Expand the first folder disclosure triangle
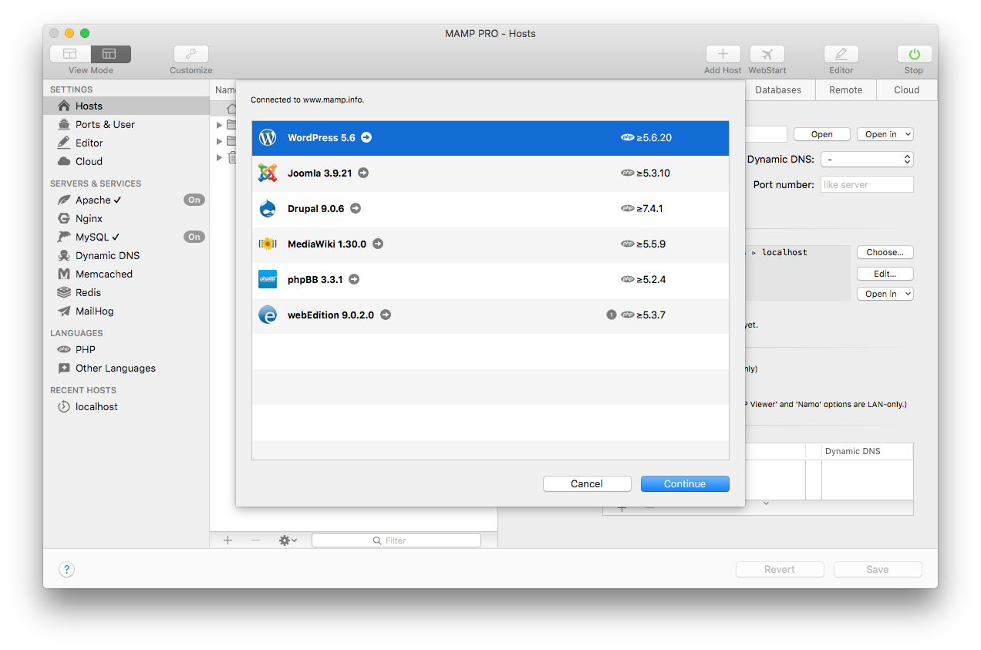981x650 pixels. 220,125
